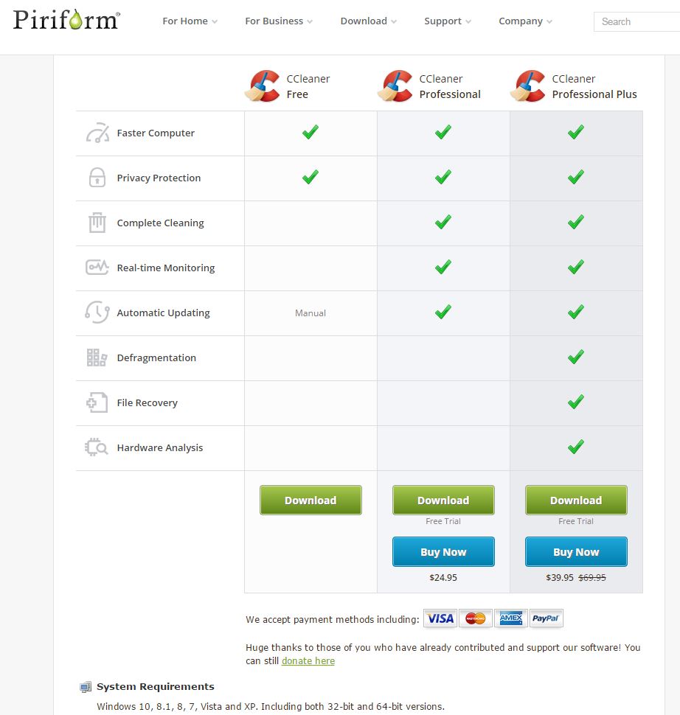Click the Faster Computer speedometer icon
680x715 pixels.
[97, 133]
